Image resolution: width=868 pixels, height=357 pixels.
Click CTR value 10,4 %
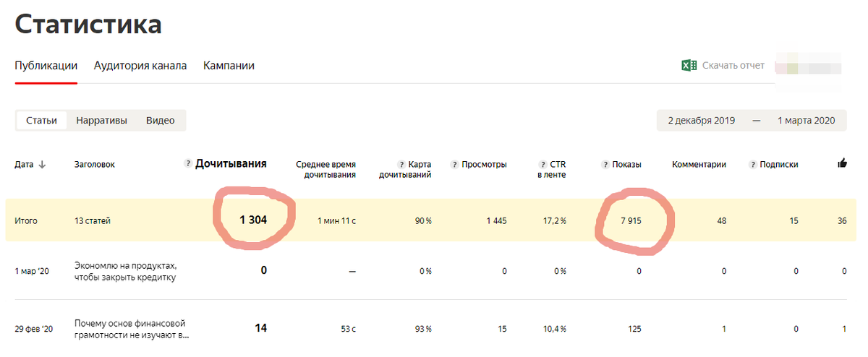pos(553,329)
